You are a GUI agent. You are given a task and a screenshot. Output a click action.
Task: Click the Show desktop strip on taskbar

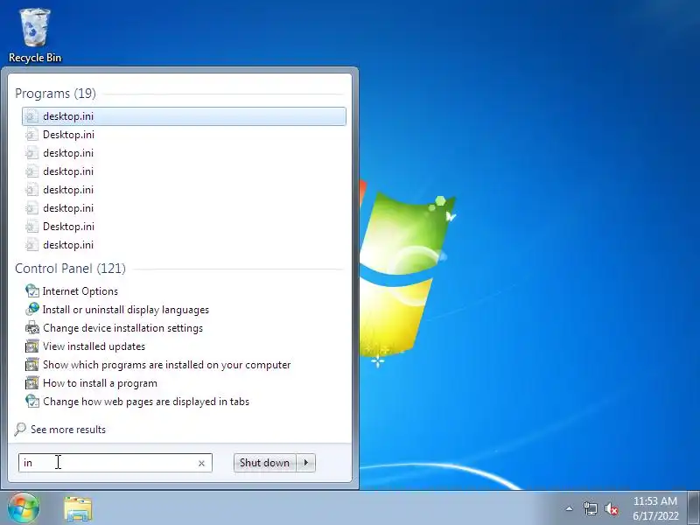694,507
